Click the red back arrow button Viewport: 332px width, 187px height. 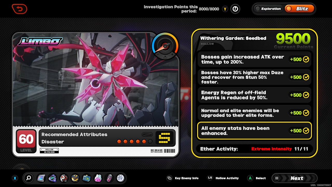coord(19,9)
